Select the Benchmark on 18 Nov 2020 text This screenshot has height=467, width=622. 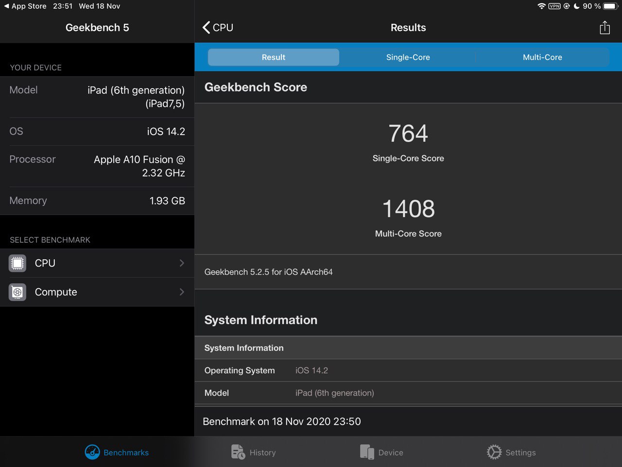282,421
